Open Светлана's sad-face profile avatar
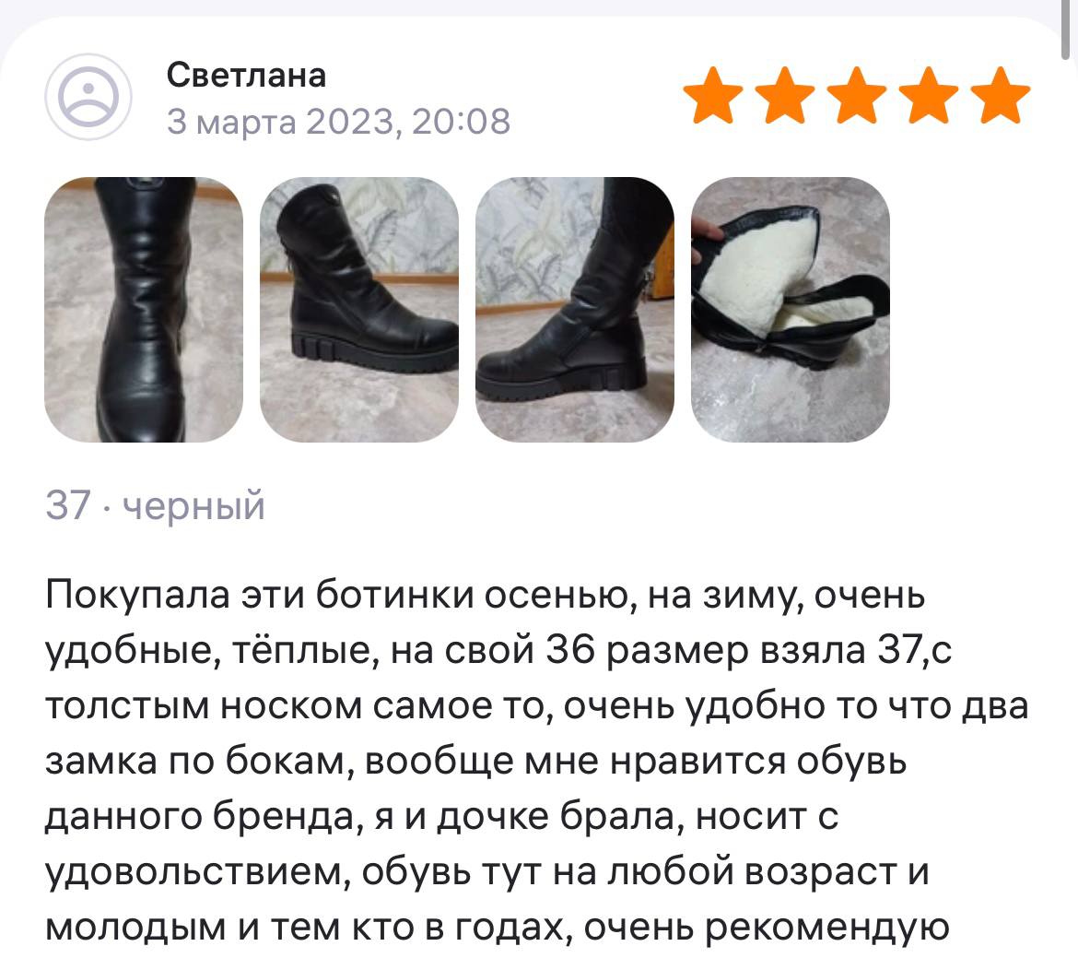1078x970 pixels. (x=88, y=97)
